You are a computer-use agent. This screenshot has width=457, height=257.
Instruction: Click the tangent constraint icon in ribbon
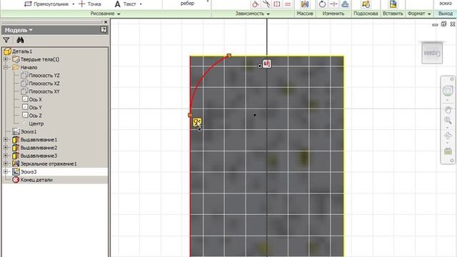(256, 4)
